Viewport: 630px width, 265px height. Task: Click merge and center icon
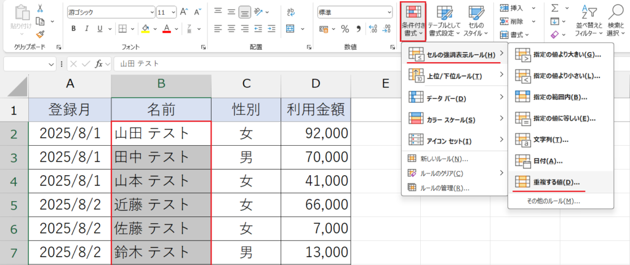coord(290,28)
